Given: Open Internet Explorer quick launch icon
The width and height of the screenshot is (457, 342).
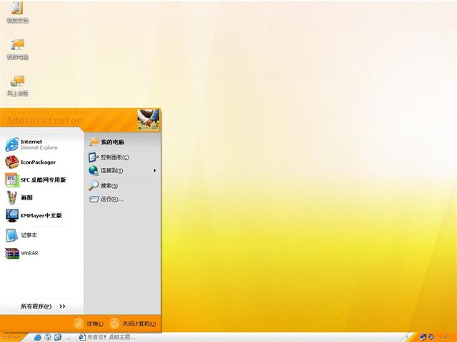Looking at the screenshot, I should [x=37, y=337].
